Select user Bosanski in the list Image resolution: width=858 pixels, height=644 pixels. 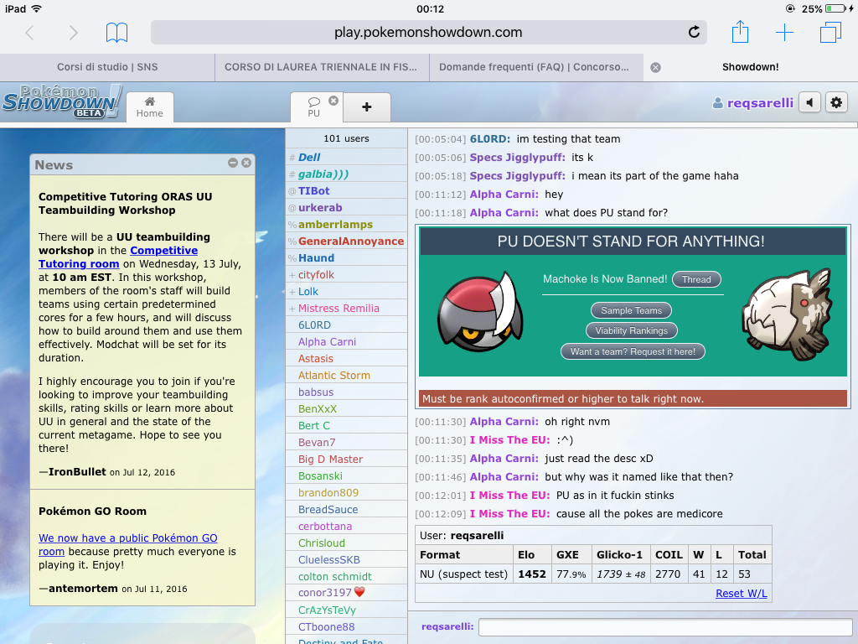[346, 476]
